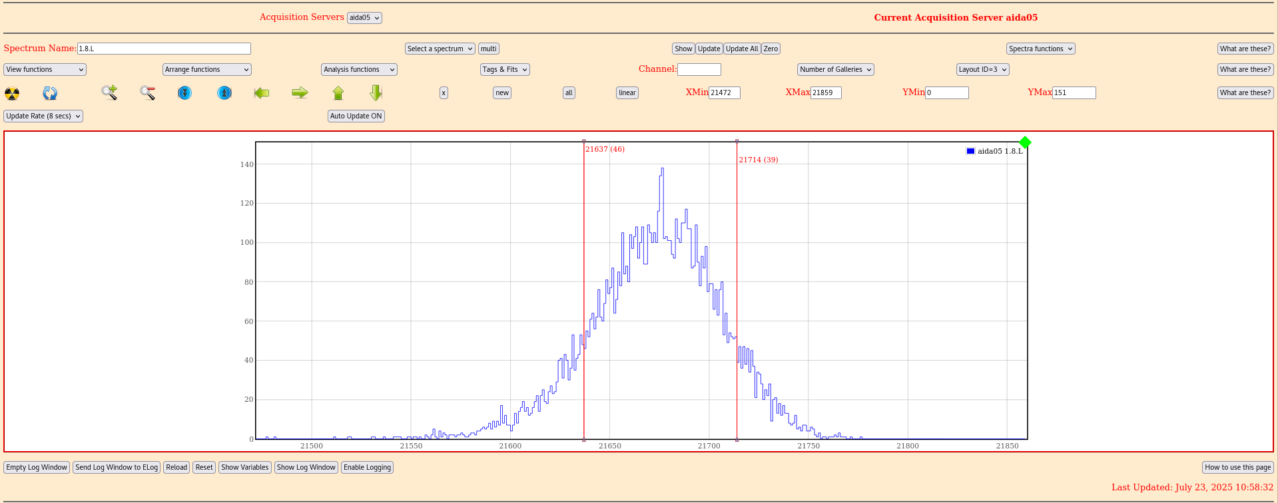The image size is (1278, 503).
Task: Shift spectrum with the green left arrow
Action: pyautogui.click(x=262, y=93)
